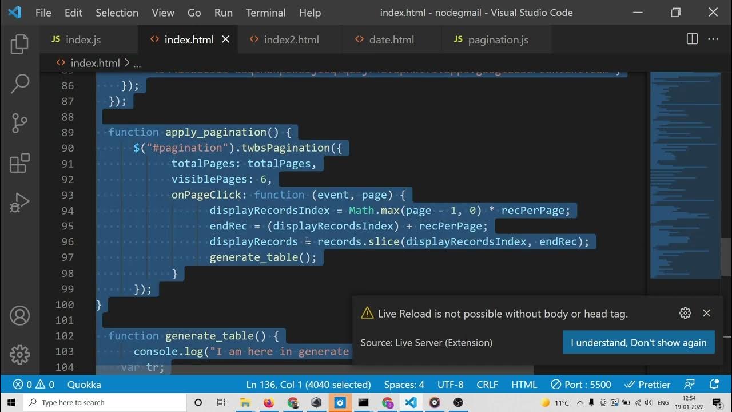The height and width of the screenshot is (412, 732).
Task: Select the HTML language mode selector
Action: click(524, 385)
